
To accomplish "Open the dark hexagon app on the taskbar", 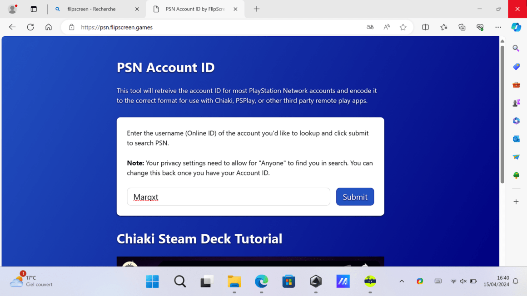I will [316, 281].
